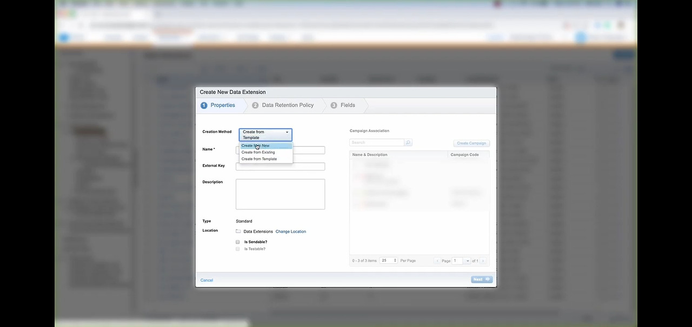Enable the Is Sendable checkbox

click(237, 242)
